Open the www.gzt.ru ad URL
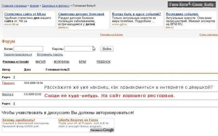218x136 pixels. 120,24
